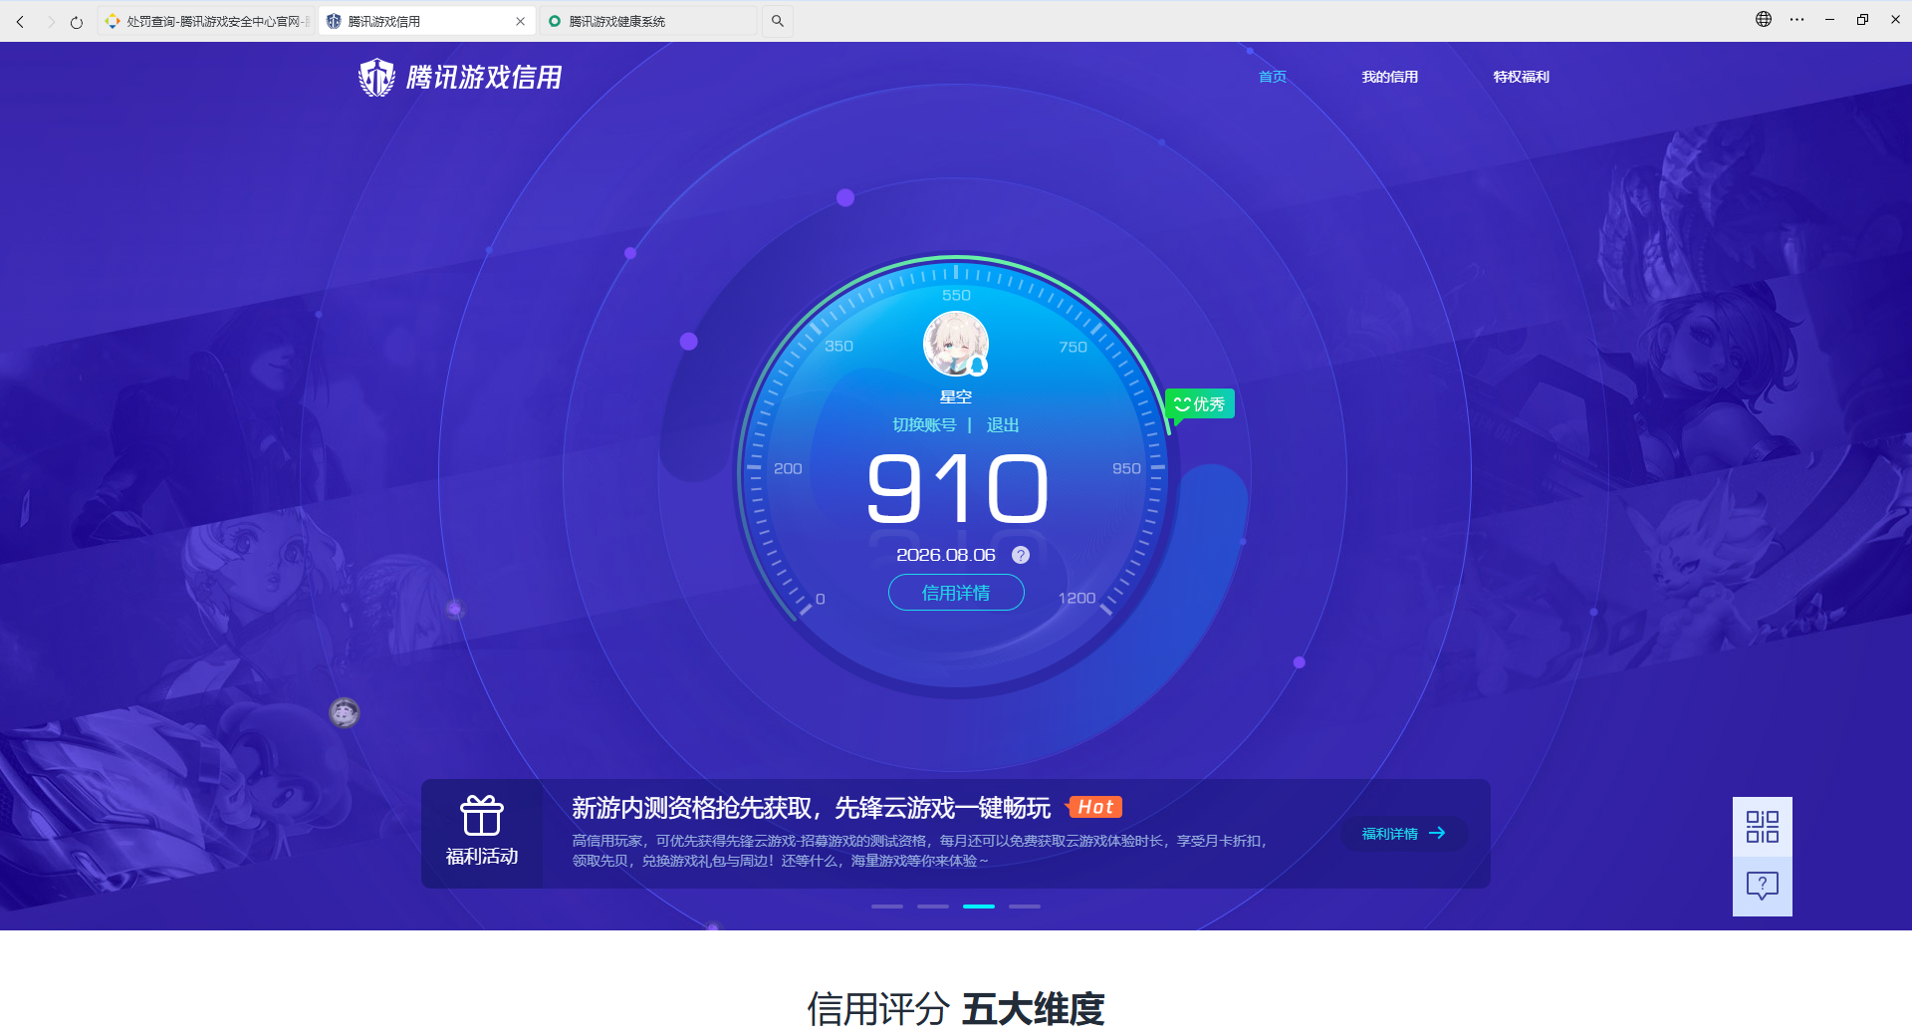Open the 首页 navigation item
1912x1036 pixels.
coord(1273,77)
